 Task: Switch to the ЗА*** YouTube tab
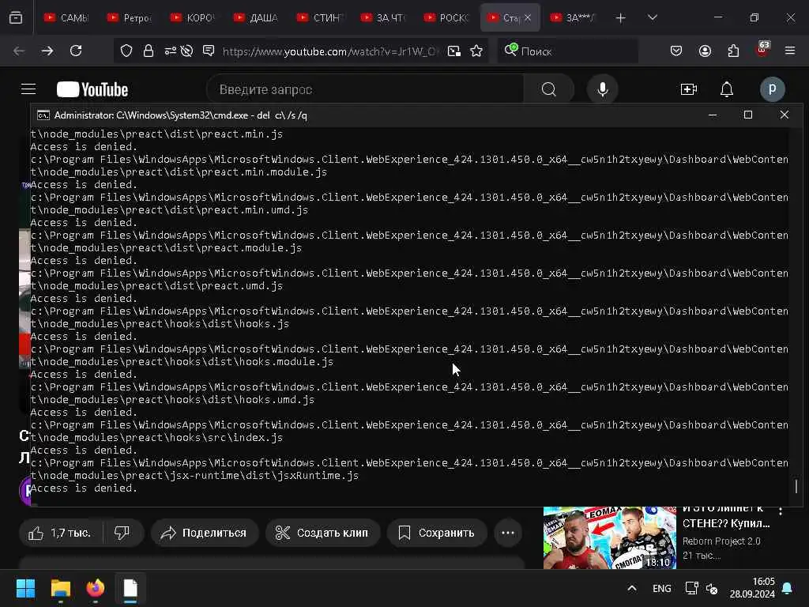(x=573, y=17)
